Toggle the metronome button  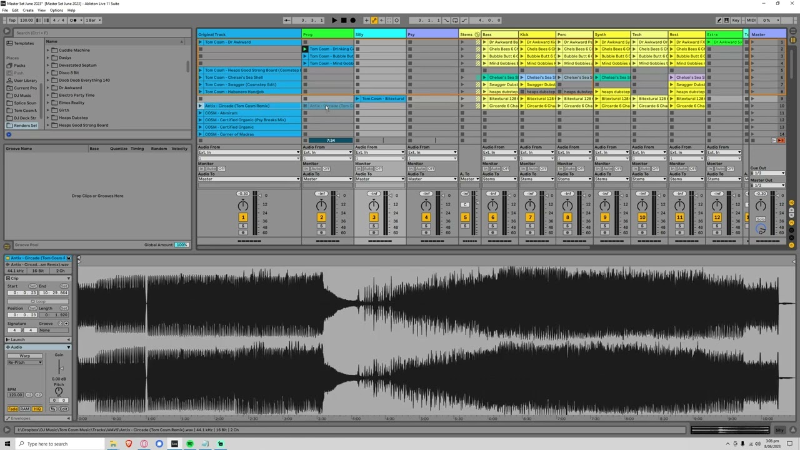(74, 20)
